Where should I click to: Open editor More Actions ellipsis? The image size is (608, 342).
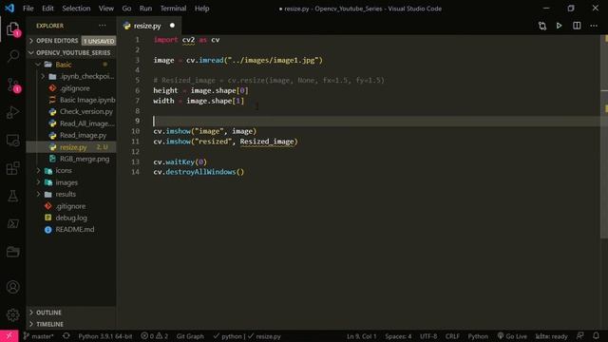coord(594,26)
